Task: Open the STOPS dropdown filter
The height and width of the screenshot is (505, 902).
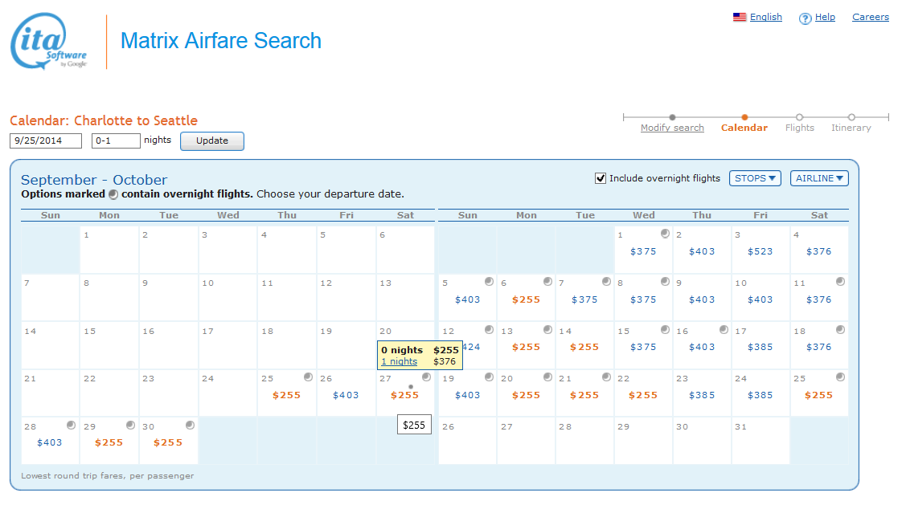Action: (x=755, y=178)
